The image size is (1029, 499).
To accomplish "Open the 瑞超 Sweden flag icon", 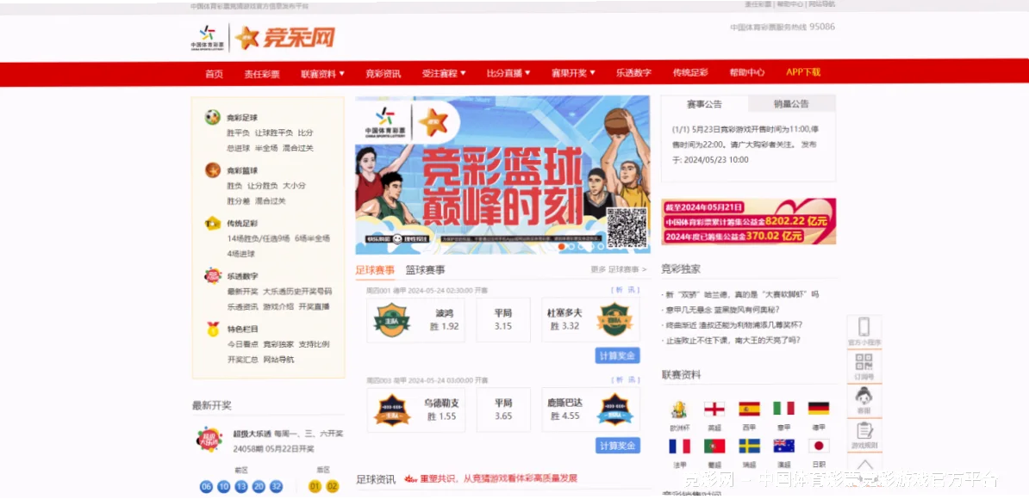I will tap(749, 446).
